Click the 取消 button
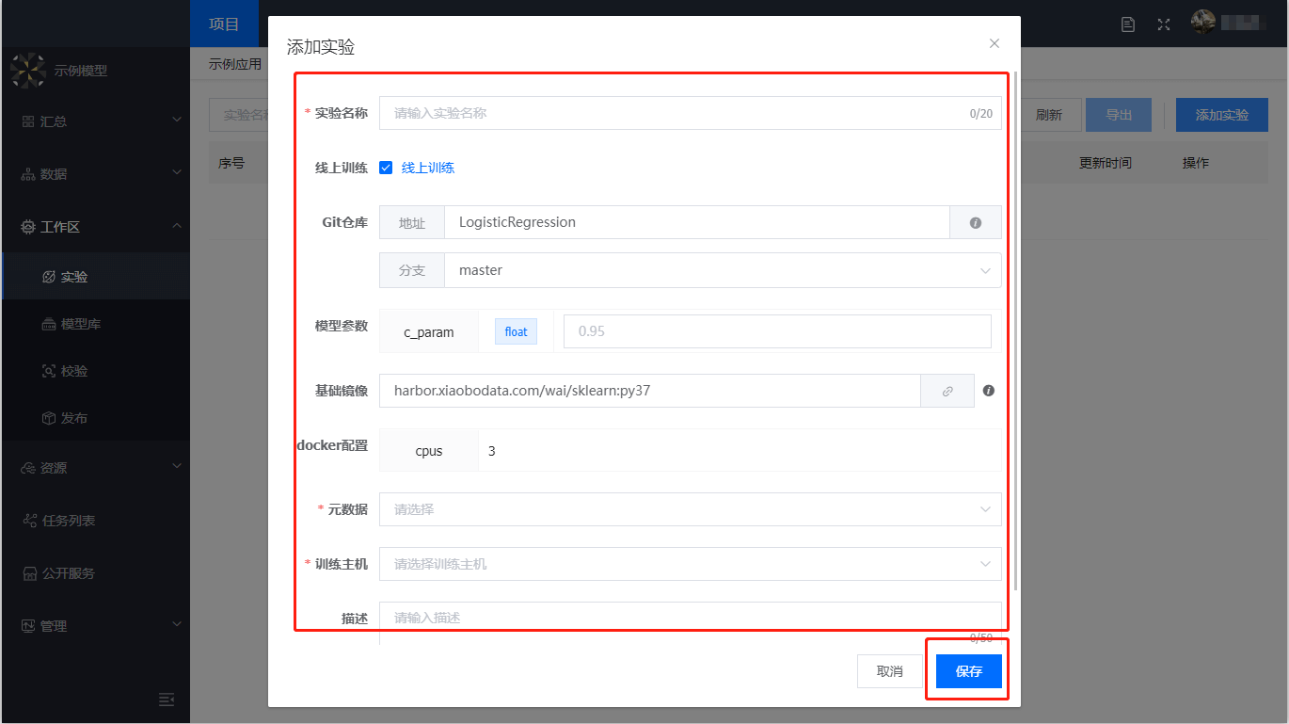The width and height of the screenshot is (1289, 724). [890, 671]
